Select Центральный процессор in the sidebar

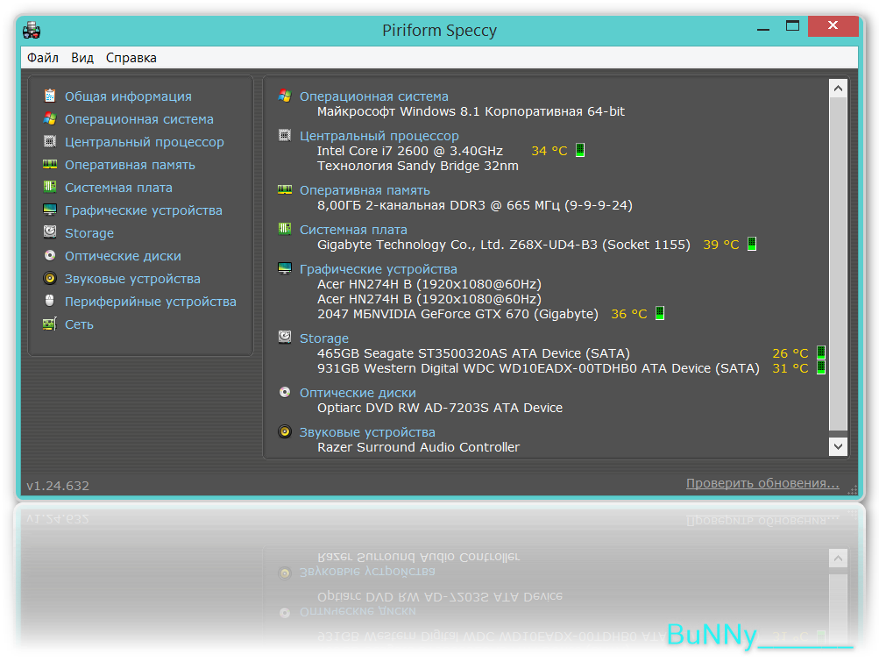pos(144,143)
